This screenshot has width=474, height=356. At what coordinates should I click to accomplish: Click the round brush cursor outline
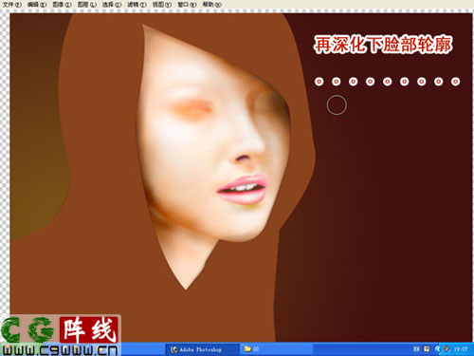coord(337,105)
